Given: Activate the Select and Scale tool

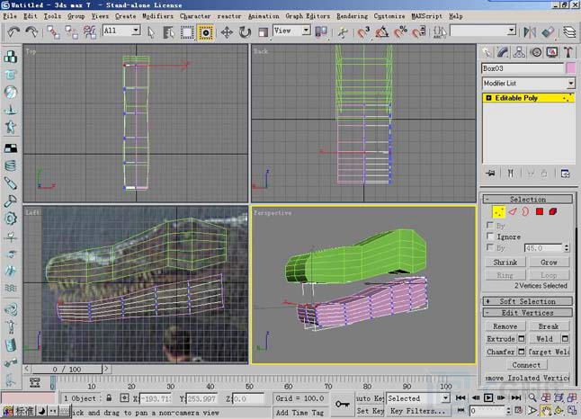Looking at the screenshot, I should 264,32.
